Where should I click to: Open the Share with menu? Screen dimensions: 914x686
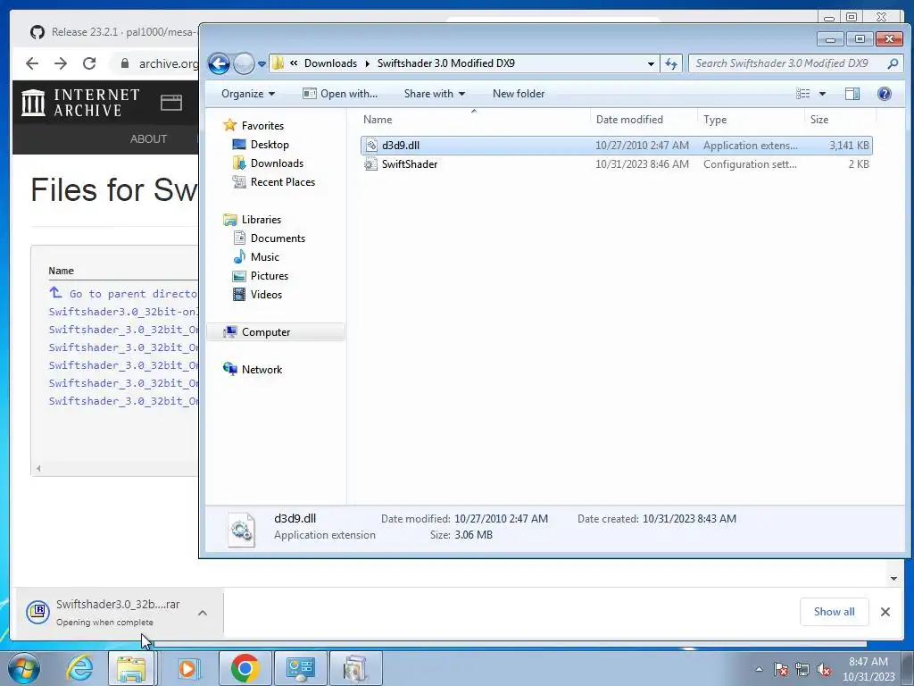click(x=435, y=94)
